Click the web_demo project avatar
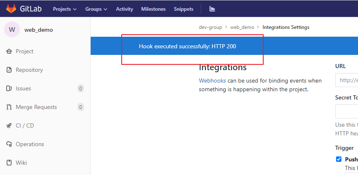 (12, 29)
